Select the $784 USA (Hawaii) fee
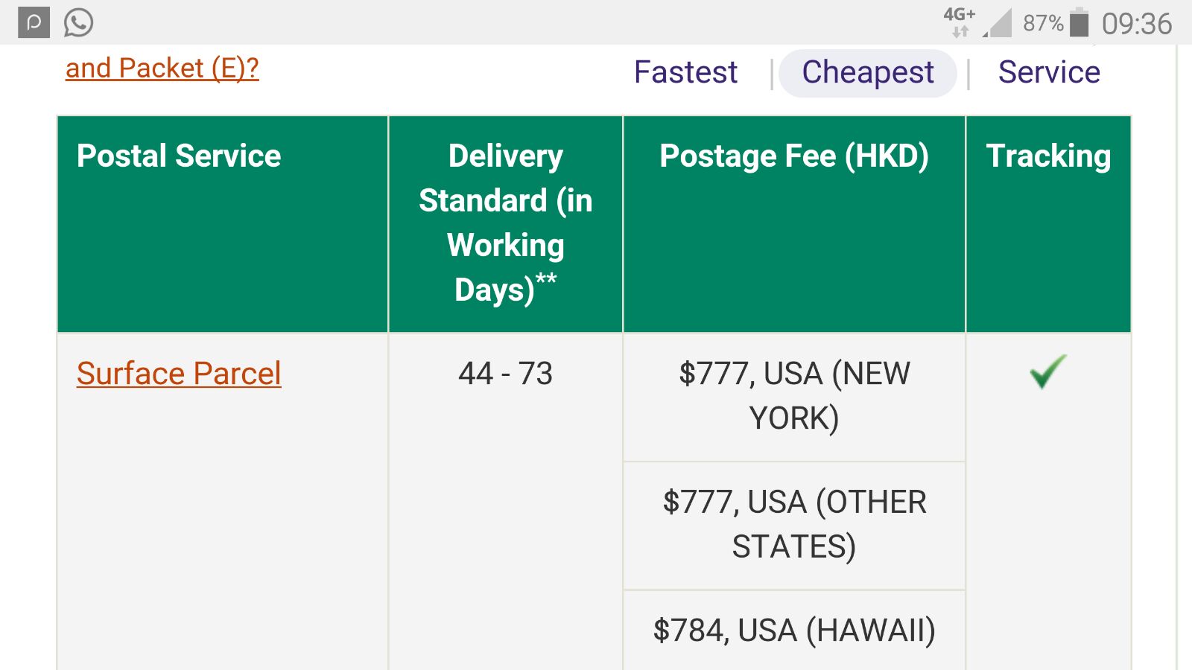 click(x=794, y=631)
